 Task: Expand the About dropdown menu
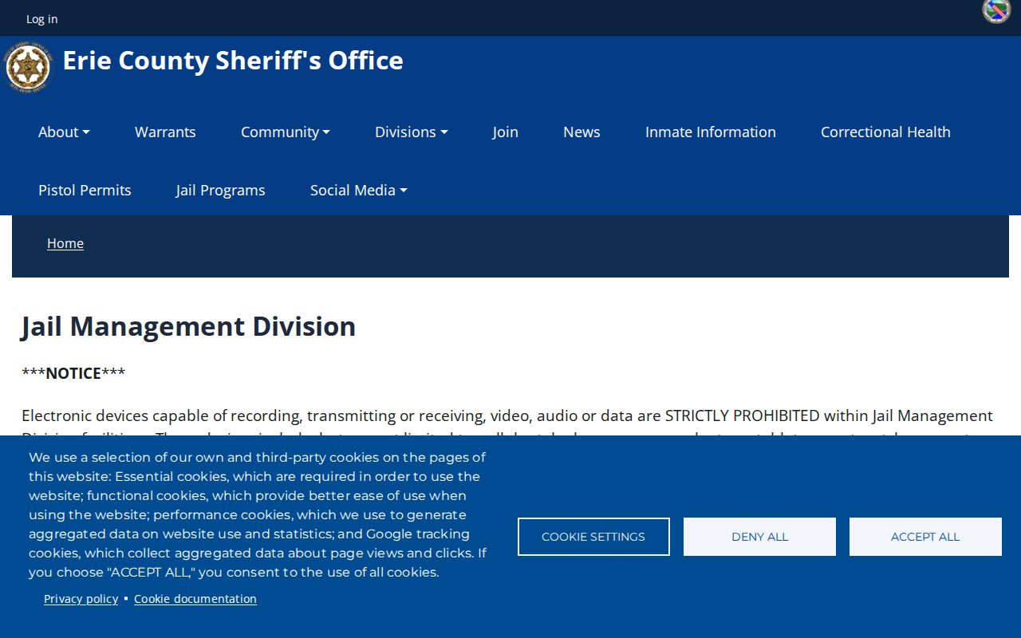64,132
